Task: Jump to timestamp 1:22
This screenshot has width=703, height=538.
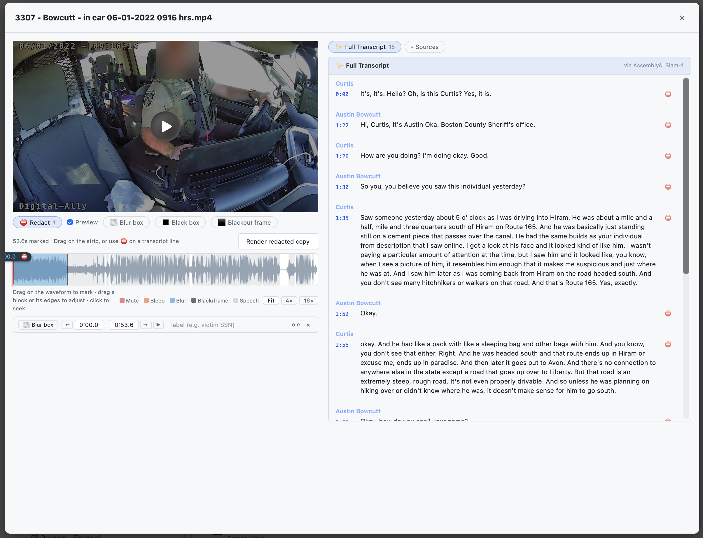Action: point(342,125)
